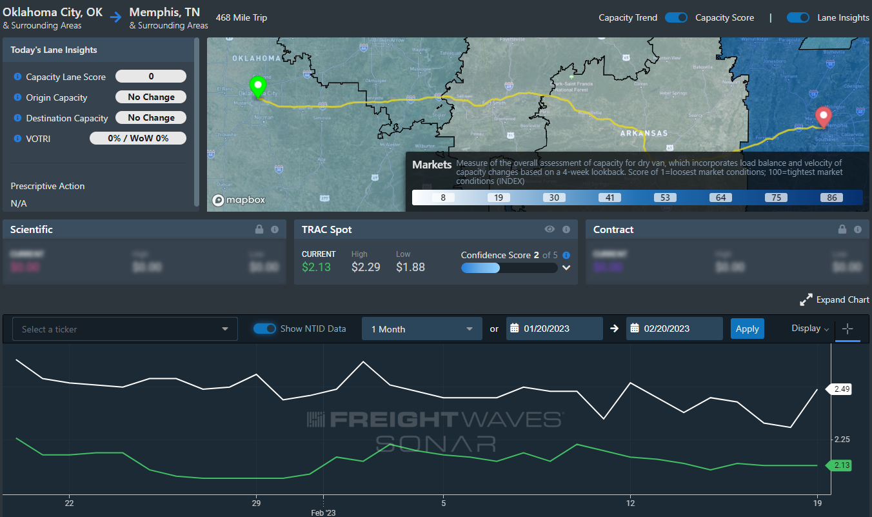872x517 pixels.
Task: Open the info icon on the Contract card
Action: [x=858, y=229]
